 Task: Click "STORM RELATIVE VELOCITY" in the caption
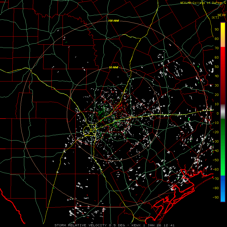click(80, 225)
